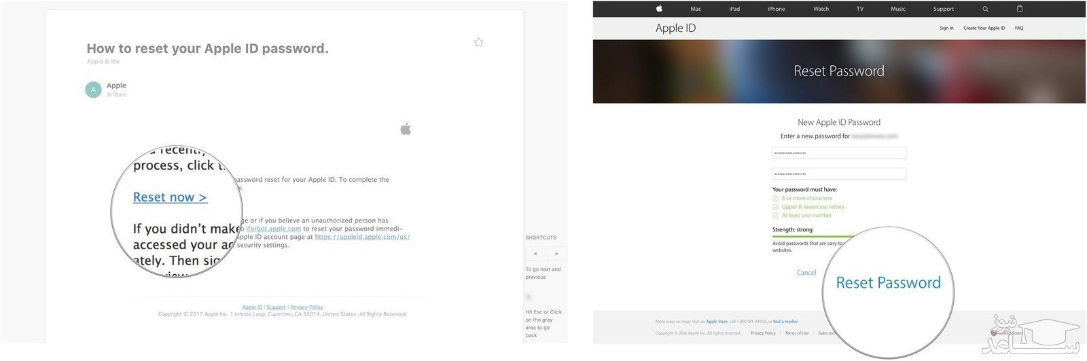Viewport: 1087px width, 361px height.
Task: Click Create Your Apple ID link
Action: [x=984, y=28]
